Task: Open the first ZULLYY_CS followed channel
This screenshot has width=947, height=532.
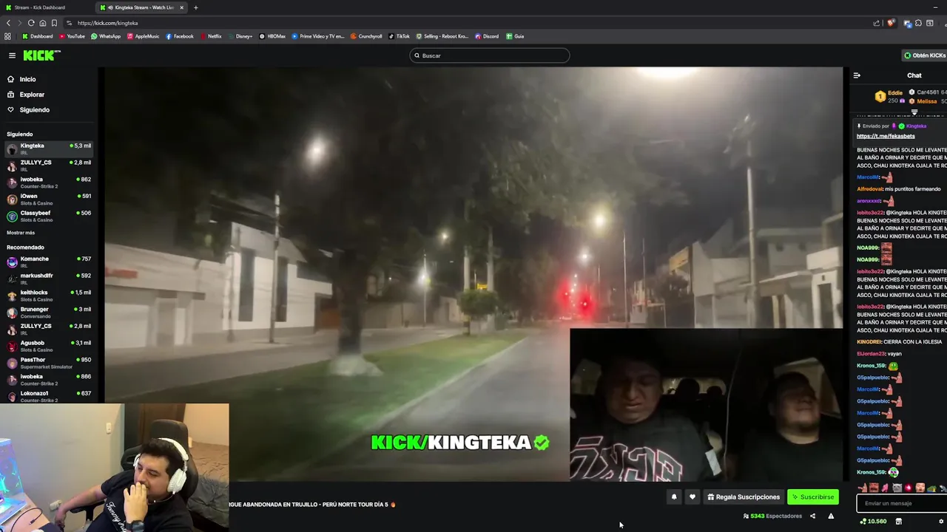Action: click(49, 166)
